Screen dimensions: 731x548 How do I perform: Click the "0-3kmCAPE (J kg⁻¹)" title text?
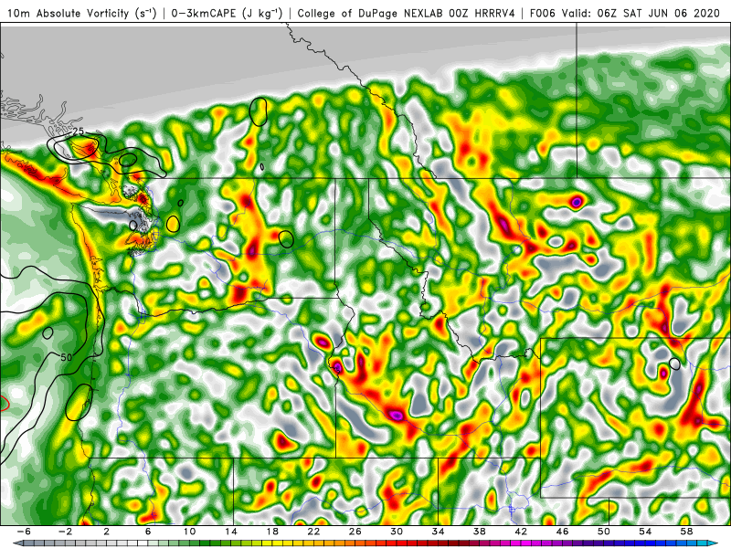pos(227,13)
